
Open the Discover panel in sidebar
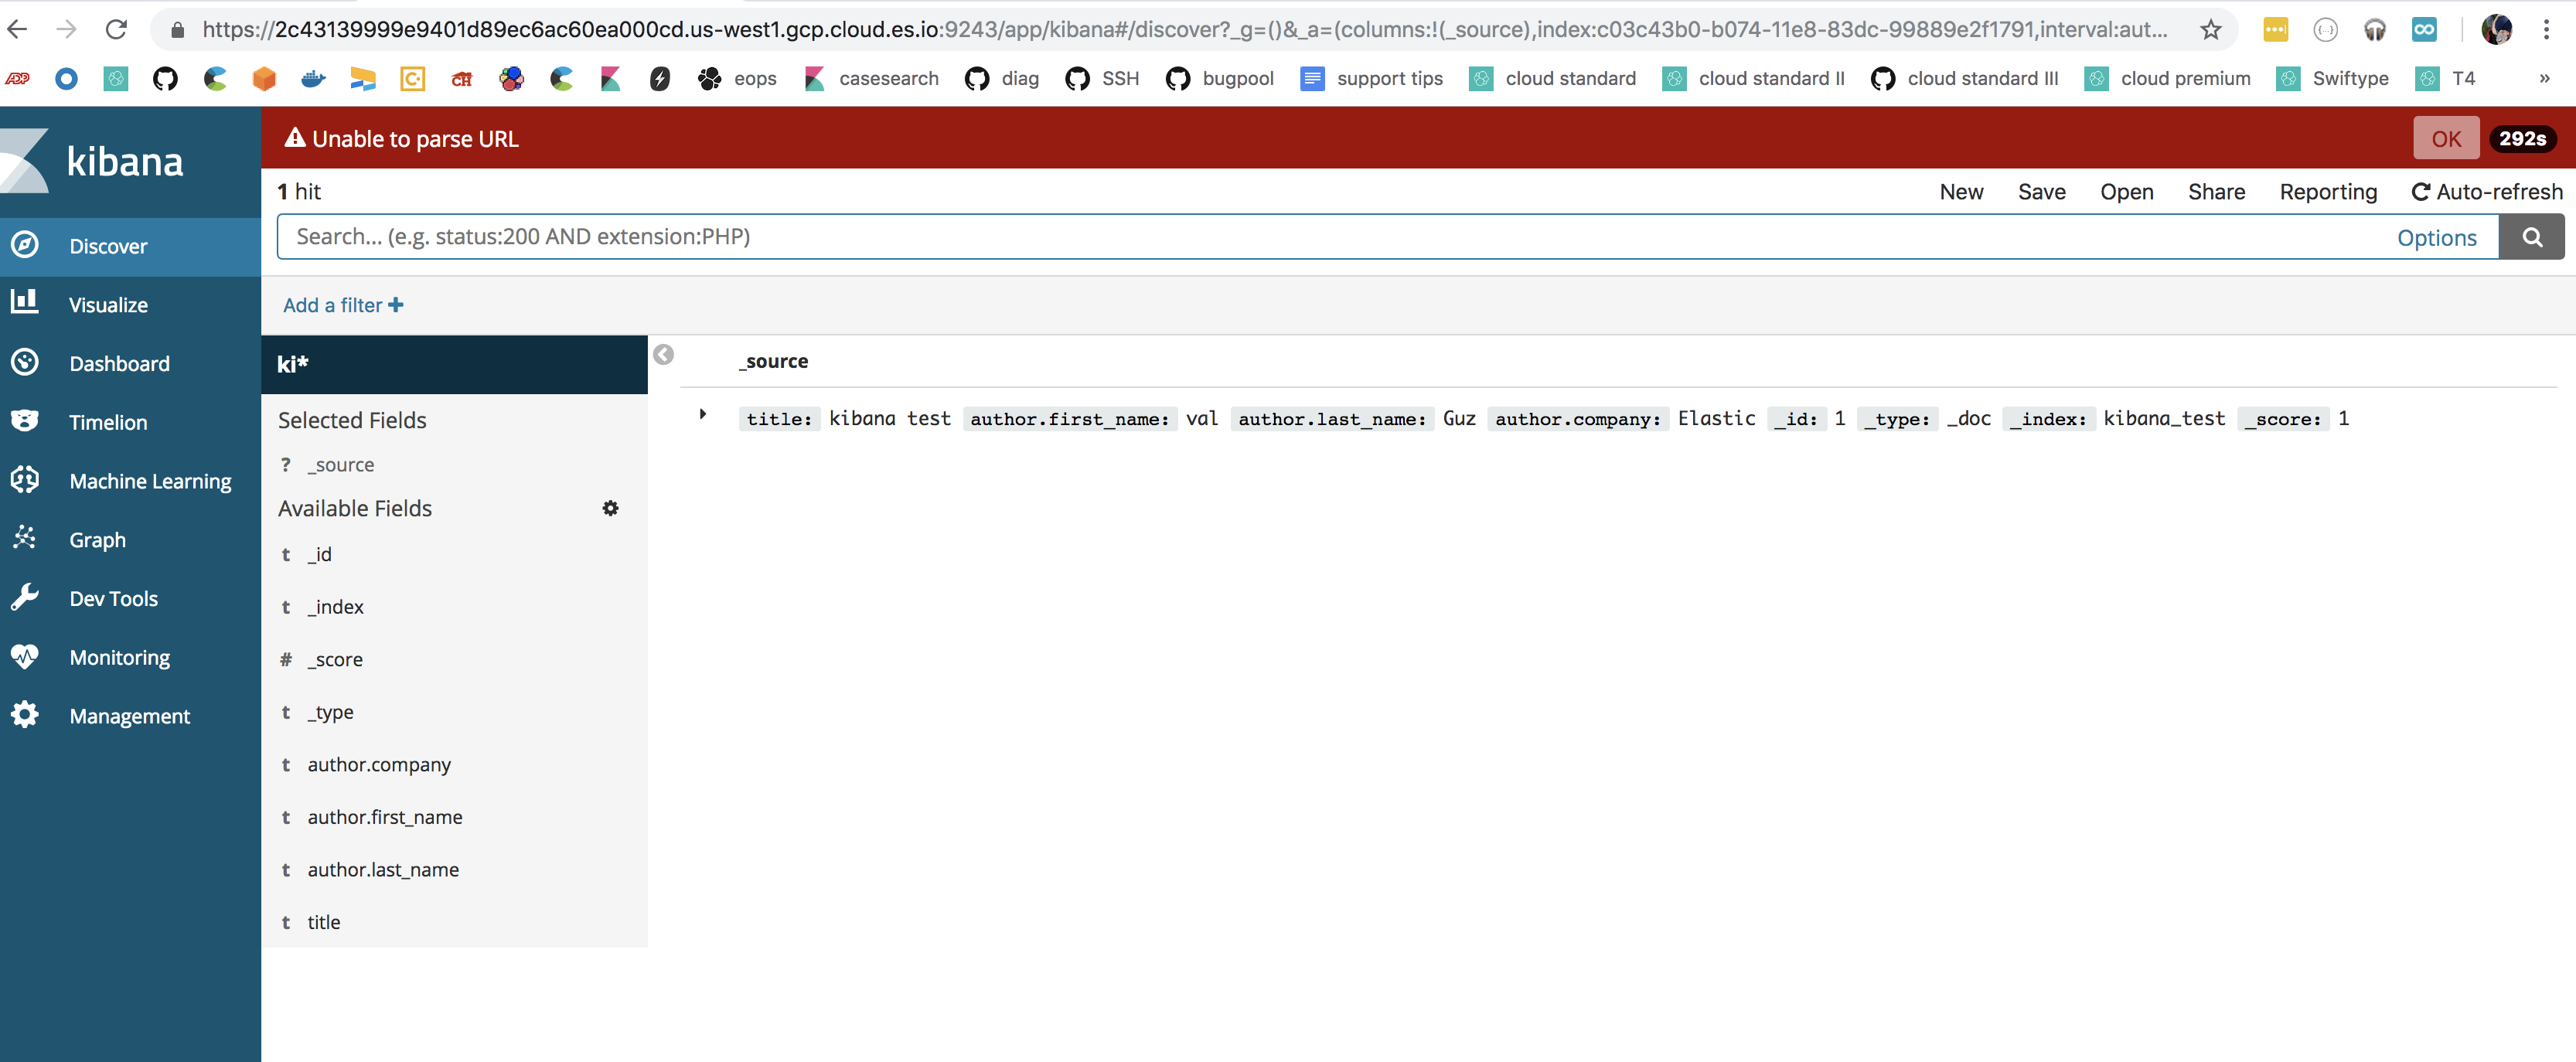tap(108, 246)
